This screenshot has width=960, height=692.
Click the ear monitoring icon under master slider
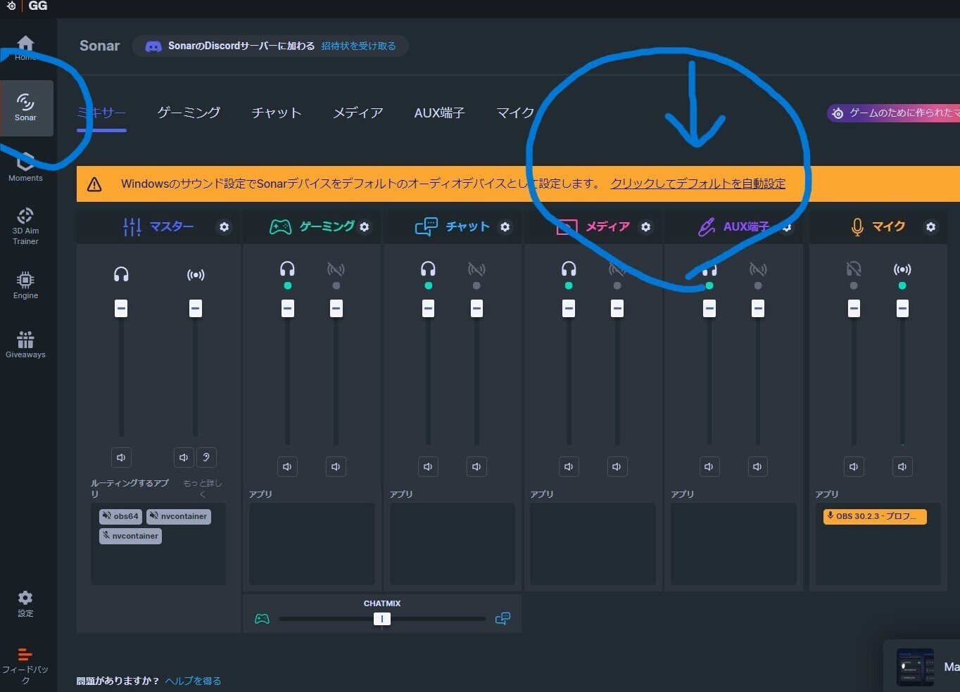click(x=206, y=457)
